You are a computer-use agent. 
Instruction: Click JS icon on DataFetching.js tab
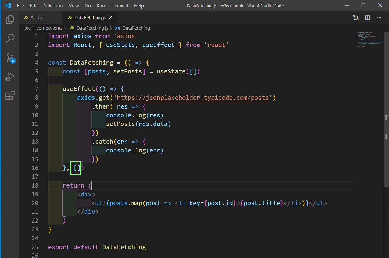coord(70,18)
